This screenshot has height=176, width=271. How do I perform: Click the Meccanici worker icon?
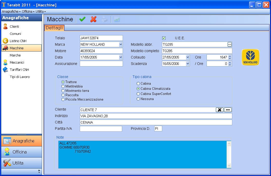click(5, 62)
